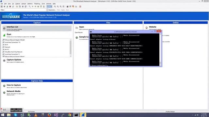The height and width of the screenshot is (117, 209).
Task: Click the zoom in toolbar icon
Action: [55, 6]
